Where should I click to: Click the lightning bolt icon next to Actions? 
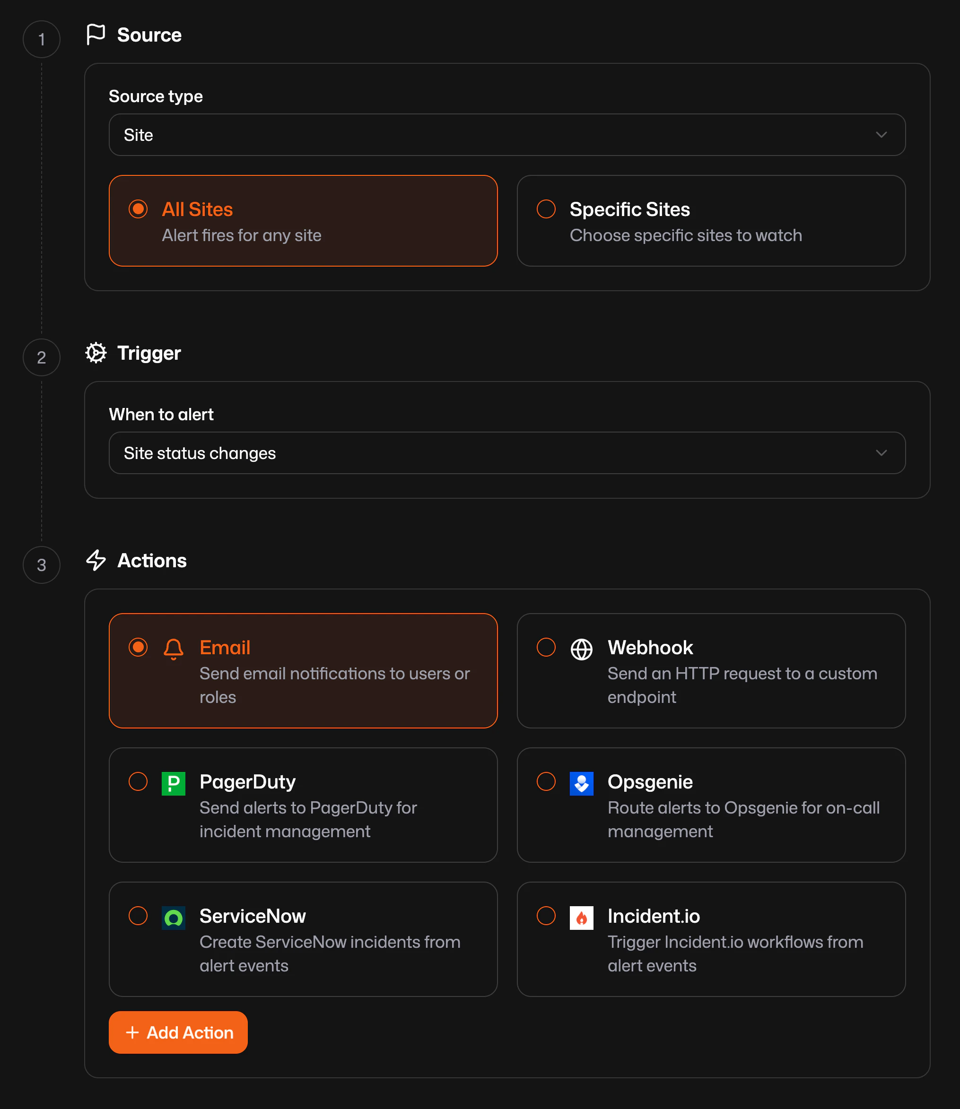pos(96,561)
